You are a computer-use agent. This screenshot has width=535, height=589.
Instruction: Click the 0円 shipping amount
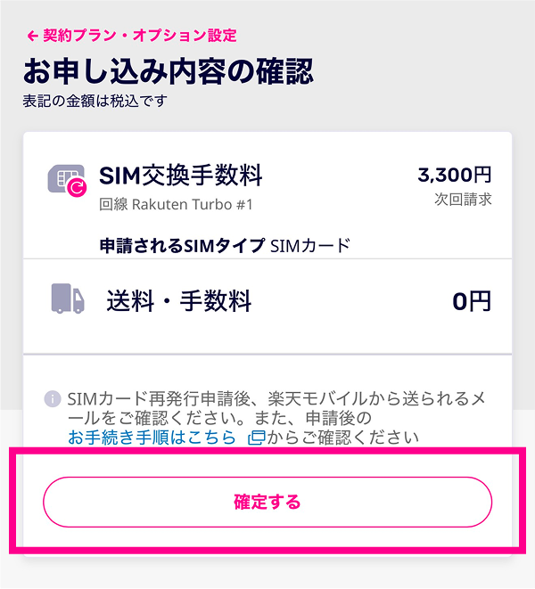[472, 301]
